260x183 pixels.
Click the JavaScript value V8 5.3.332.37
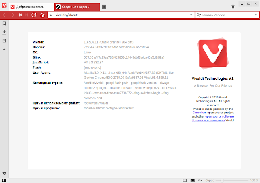(x=93, y=63)
